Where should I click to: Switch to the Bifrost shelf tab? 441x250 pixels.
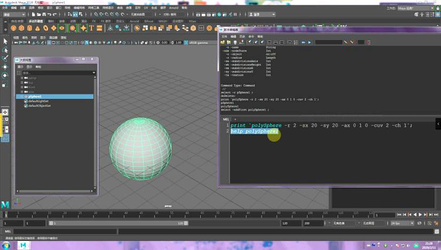[x=149, y=21]
